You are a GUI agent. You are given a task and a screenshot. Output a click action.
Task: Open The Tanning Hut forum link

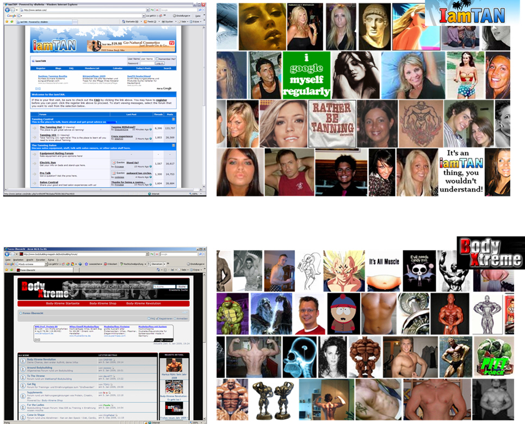point(51,127)
